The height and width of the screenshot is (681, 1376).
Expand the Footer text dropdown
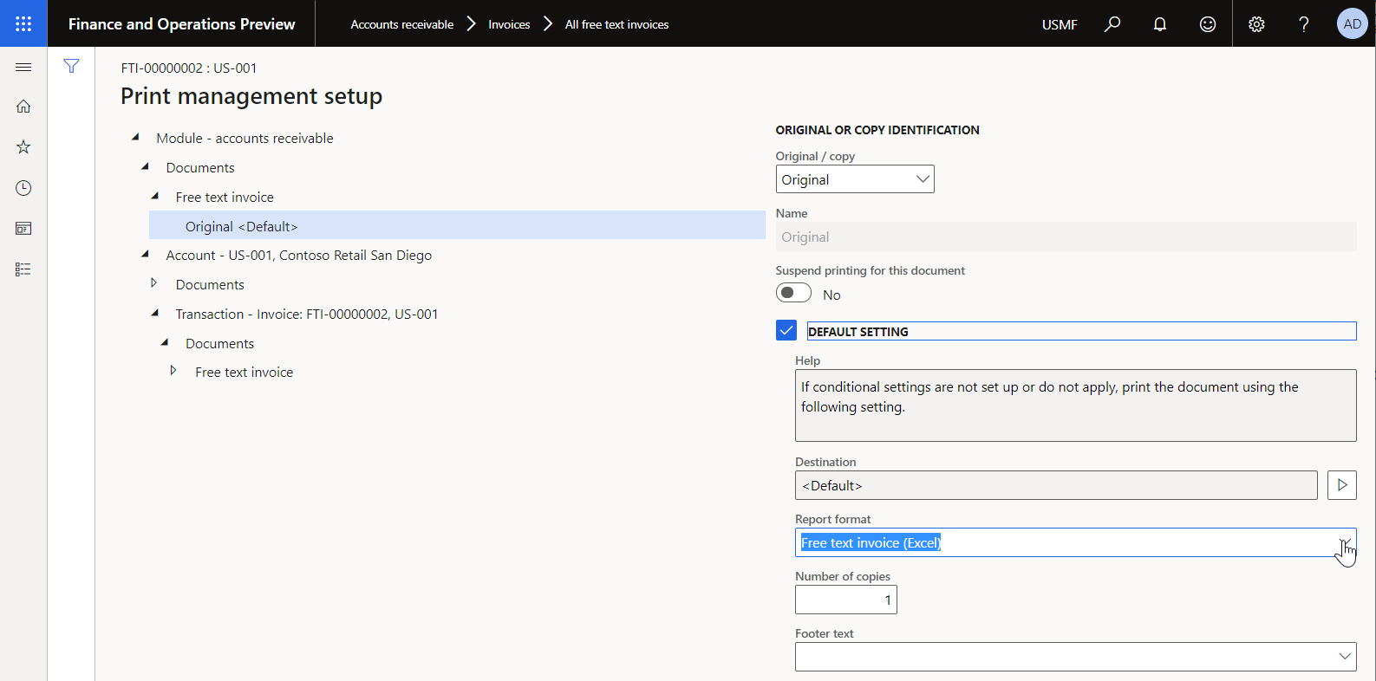[1344, 657]
